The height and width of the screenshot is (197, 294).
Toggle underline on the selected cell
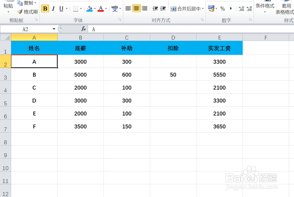click(x=61, y=9)
